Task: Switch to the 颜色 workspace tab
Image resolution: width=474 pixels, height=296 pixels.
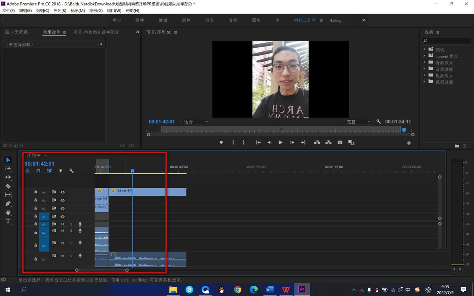Action: pos(186,21)
